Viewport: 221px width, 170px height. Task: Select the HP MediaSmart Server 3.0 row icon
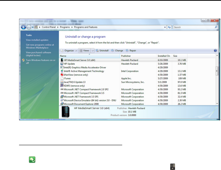click(x=62, y=60)
